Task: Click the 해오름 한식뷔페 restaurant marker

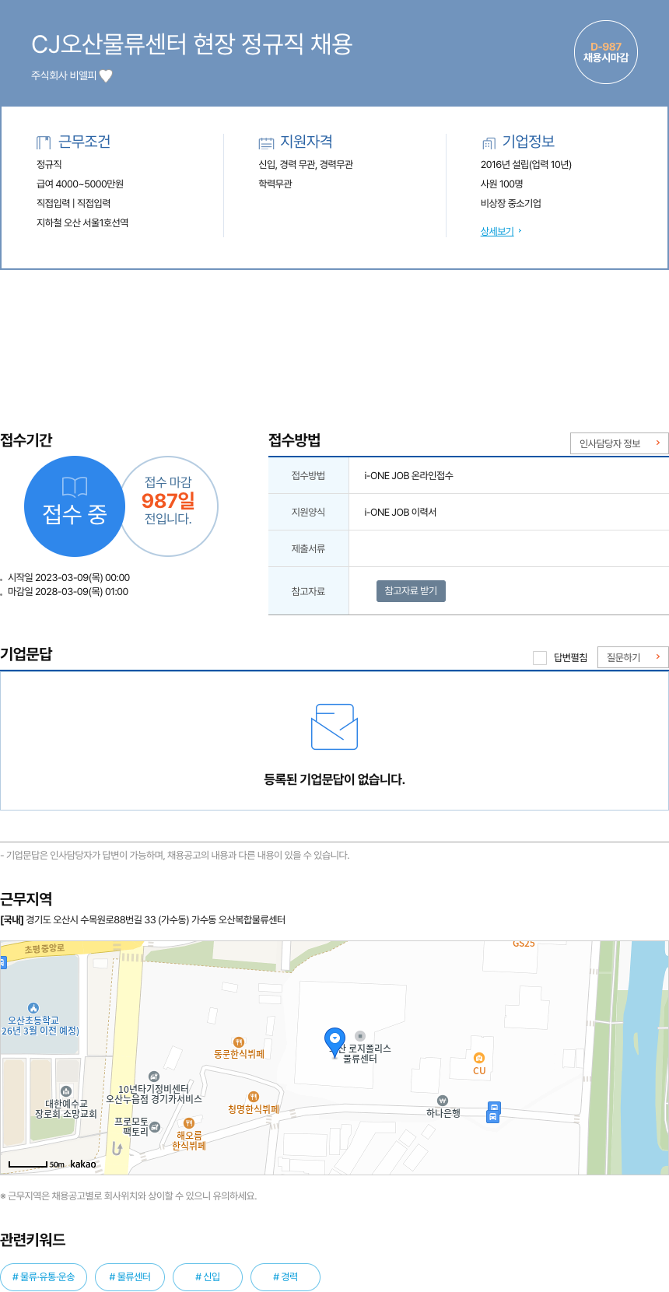Action: tap(188, 1123)
